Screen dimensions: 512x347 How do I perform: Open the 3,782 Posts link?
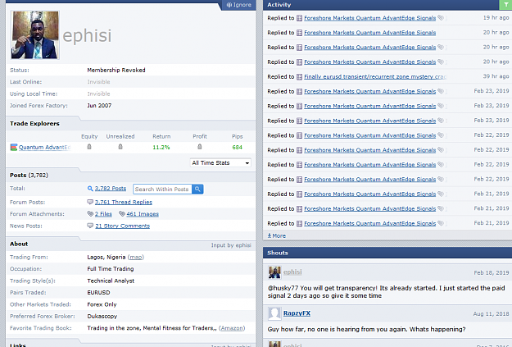tap(111, 189)
